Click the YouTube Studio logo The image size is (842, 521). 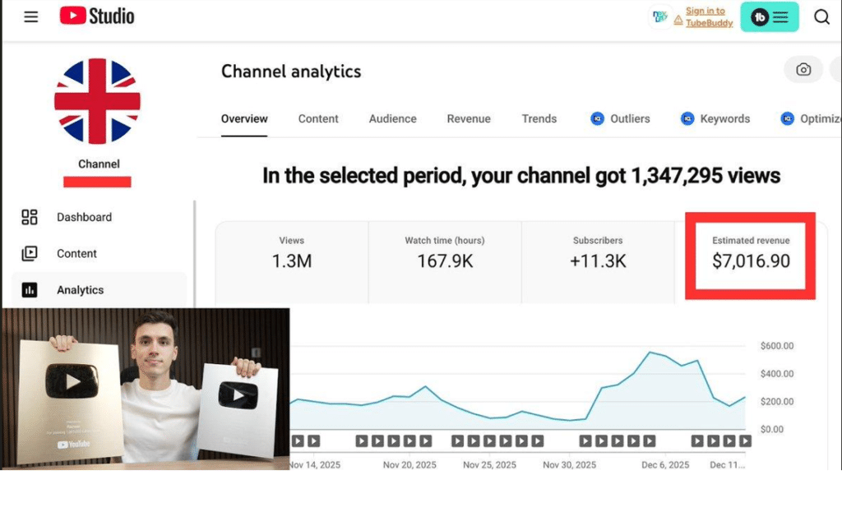coord(97,16)
